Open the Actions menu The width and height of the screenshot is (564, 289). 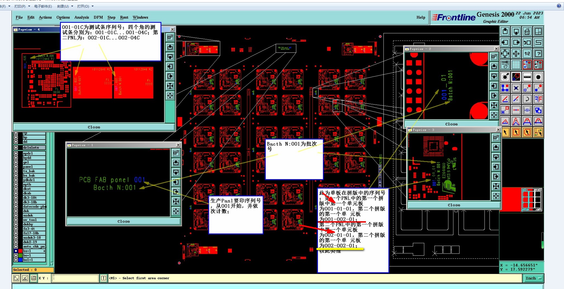(x=45, y=17)
